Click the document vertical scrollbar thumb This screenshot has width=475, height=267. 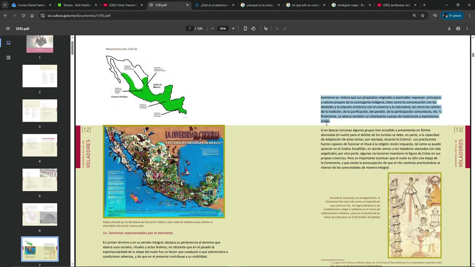coord(473,55)
